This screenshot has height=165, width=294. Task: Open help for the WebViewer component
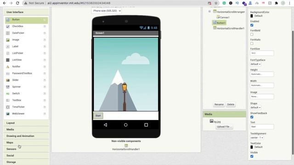[45, 114]
